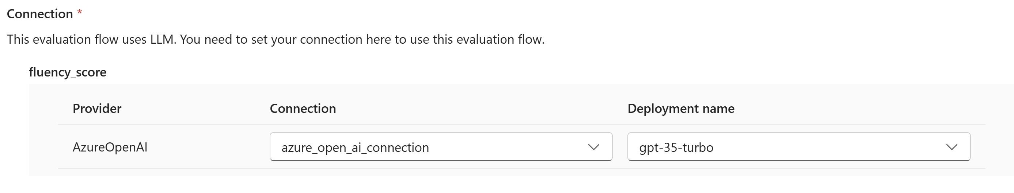The image size is (1014, 193).
Task: Click the word "LLM" in the description
Action: 162,40
